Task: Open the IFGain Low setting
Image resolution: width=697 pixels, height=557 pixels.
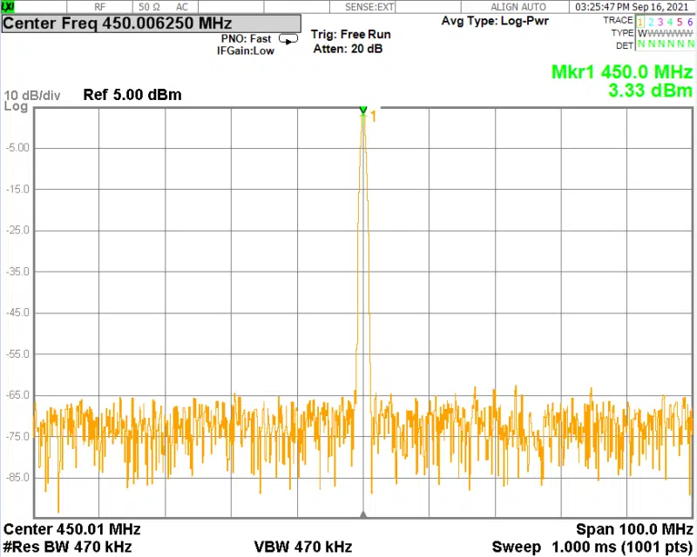Action: pyautogui.click(x=246, y=51)
